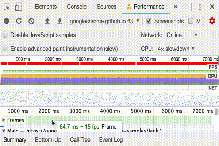Clear the recording with the clear icon
Image resolution: width=219 pixels, height=146 pixels.
31,21
